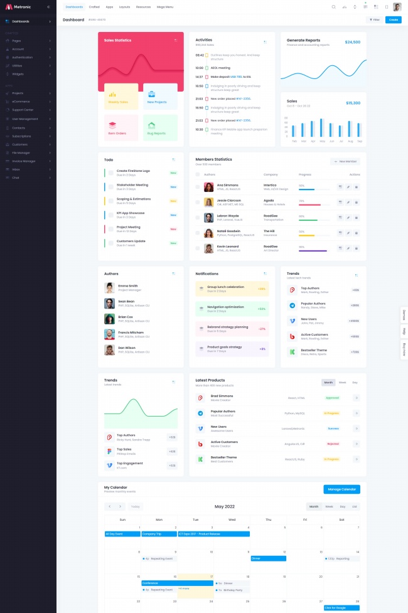Select Jessie Clarcson's row checkbox
The height and width of the screenshot is (613, 408).
coord(198,202)
